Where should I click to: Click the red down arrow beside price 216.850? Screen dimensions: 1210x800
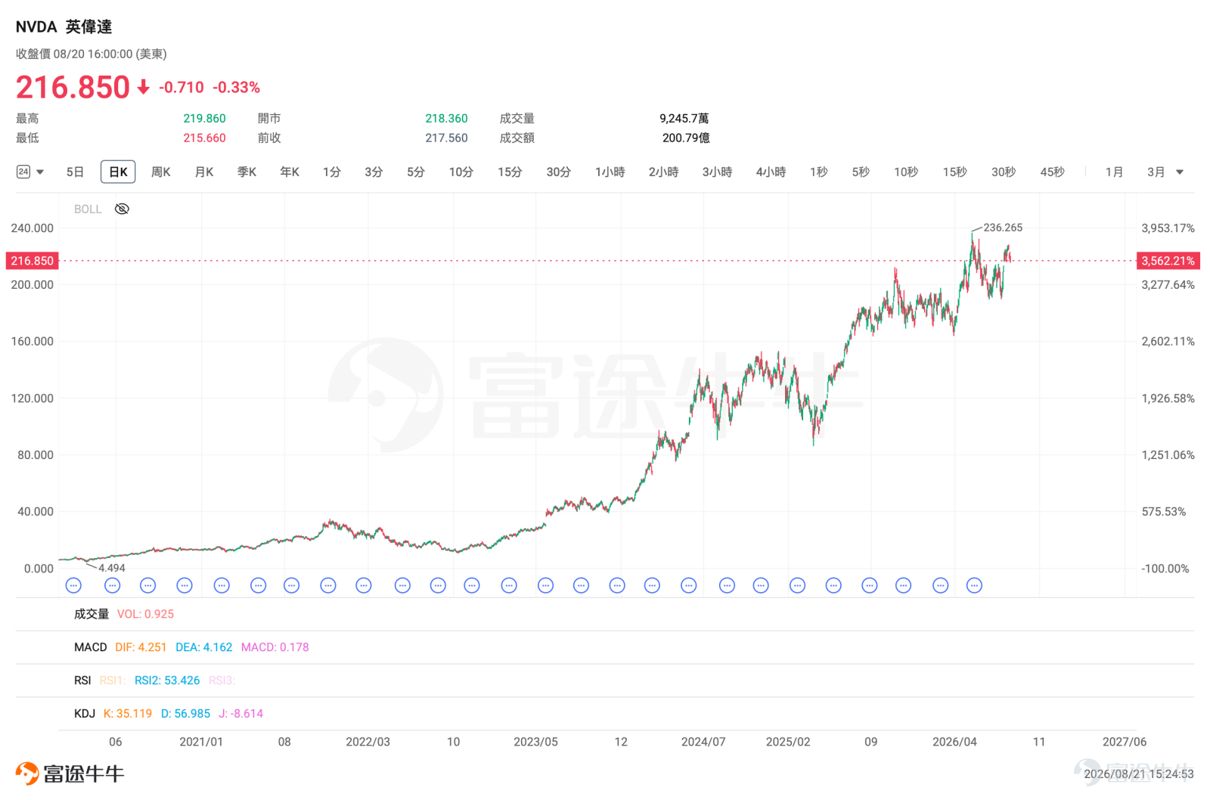click(143, 88)
